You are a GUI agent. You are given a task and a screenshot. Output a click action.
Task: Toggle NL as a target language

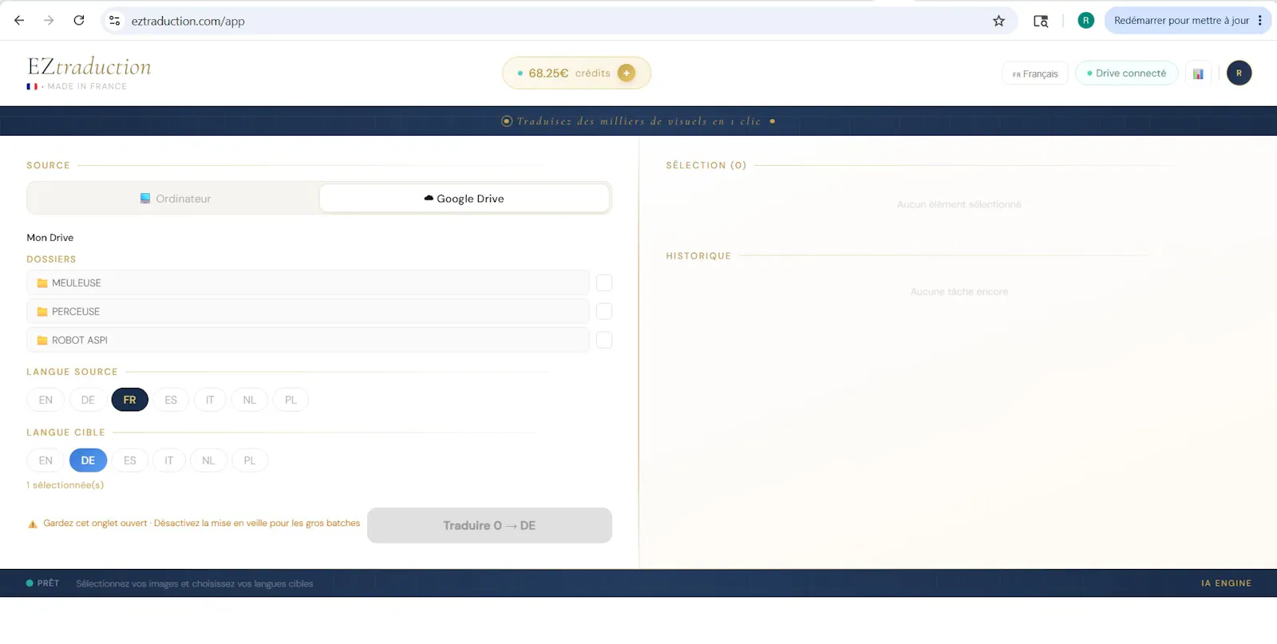coord(208,460)
